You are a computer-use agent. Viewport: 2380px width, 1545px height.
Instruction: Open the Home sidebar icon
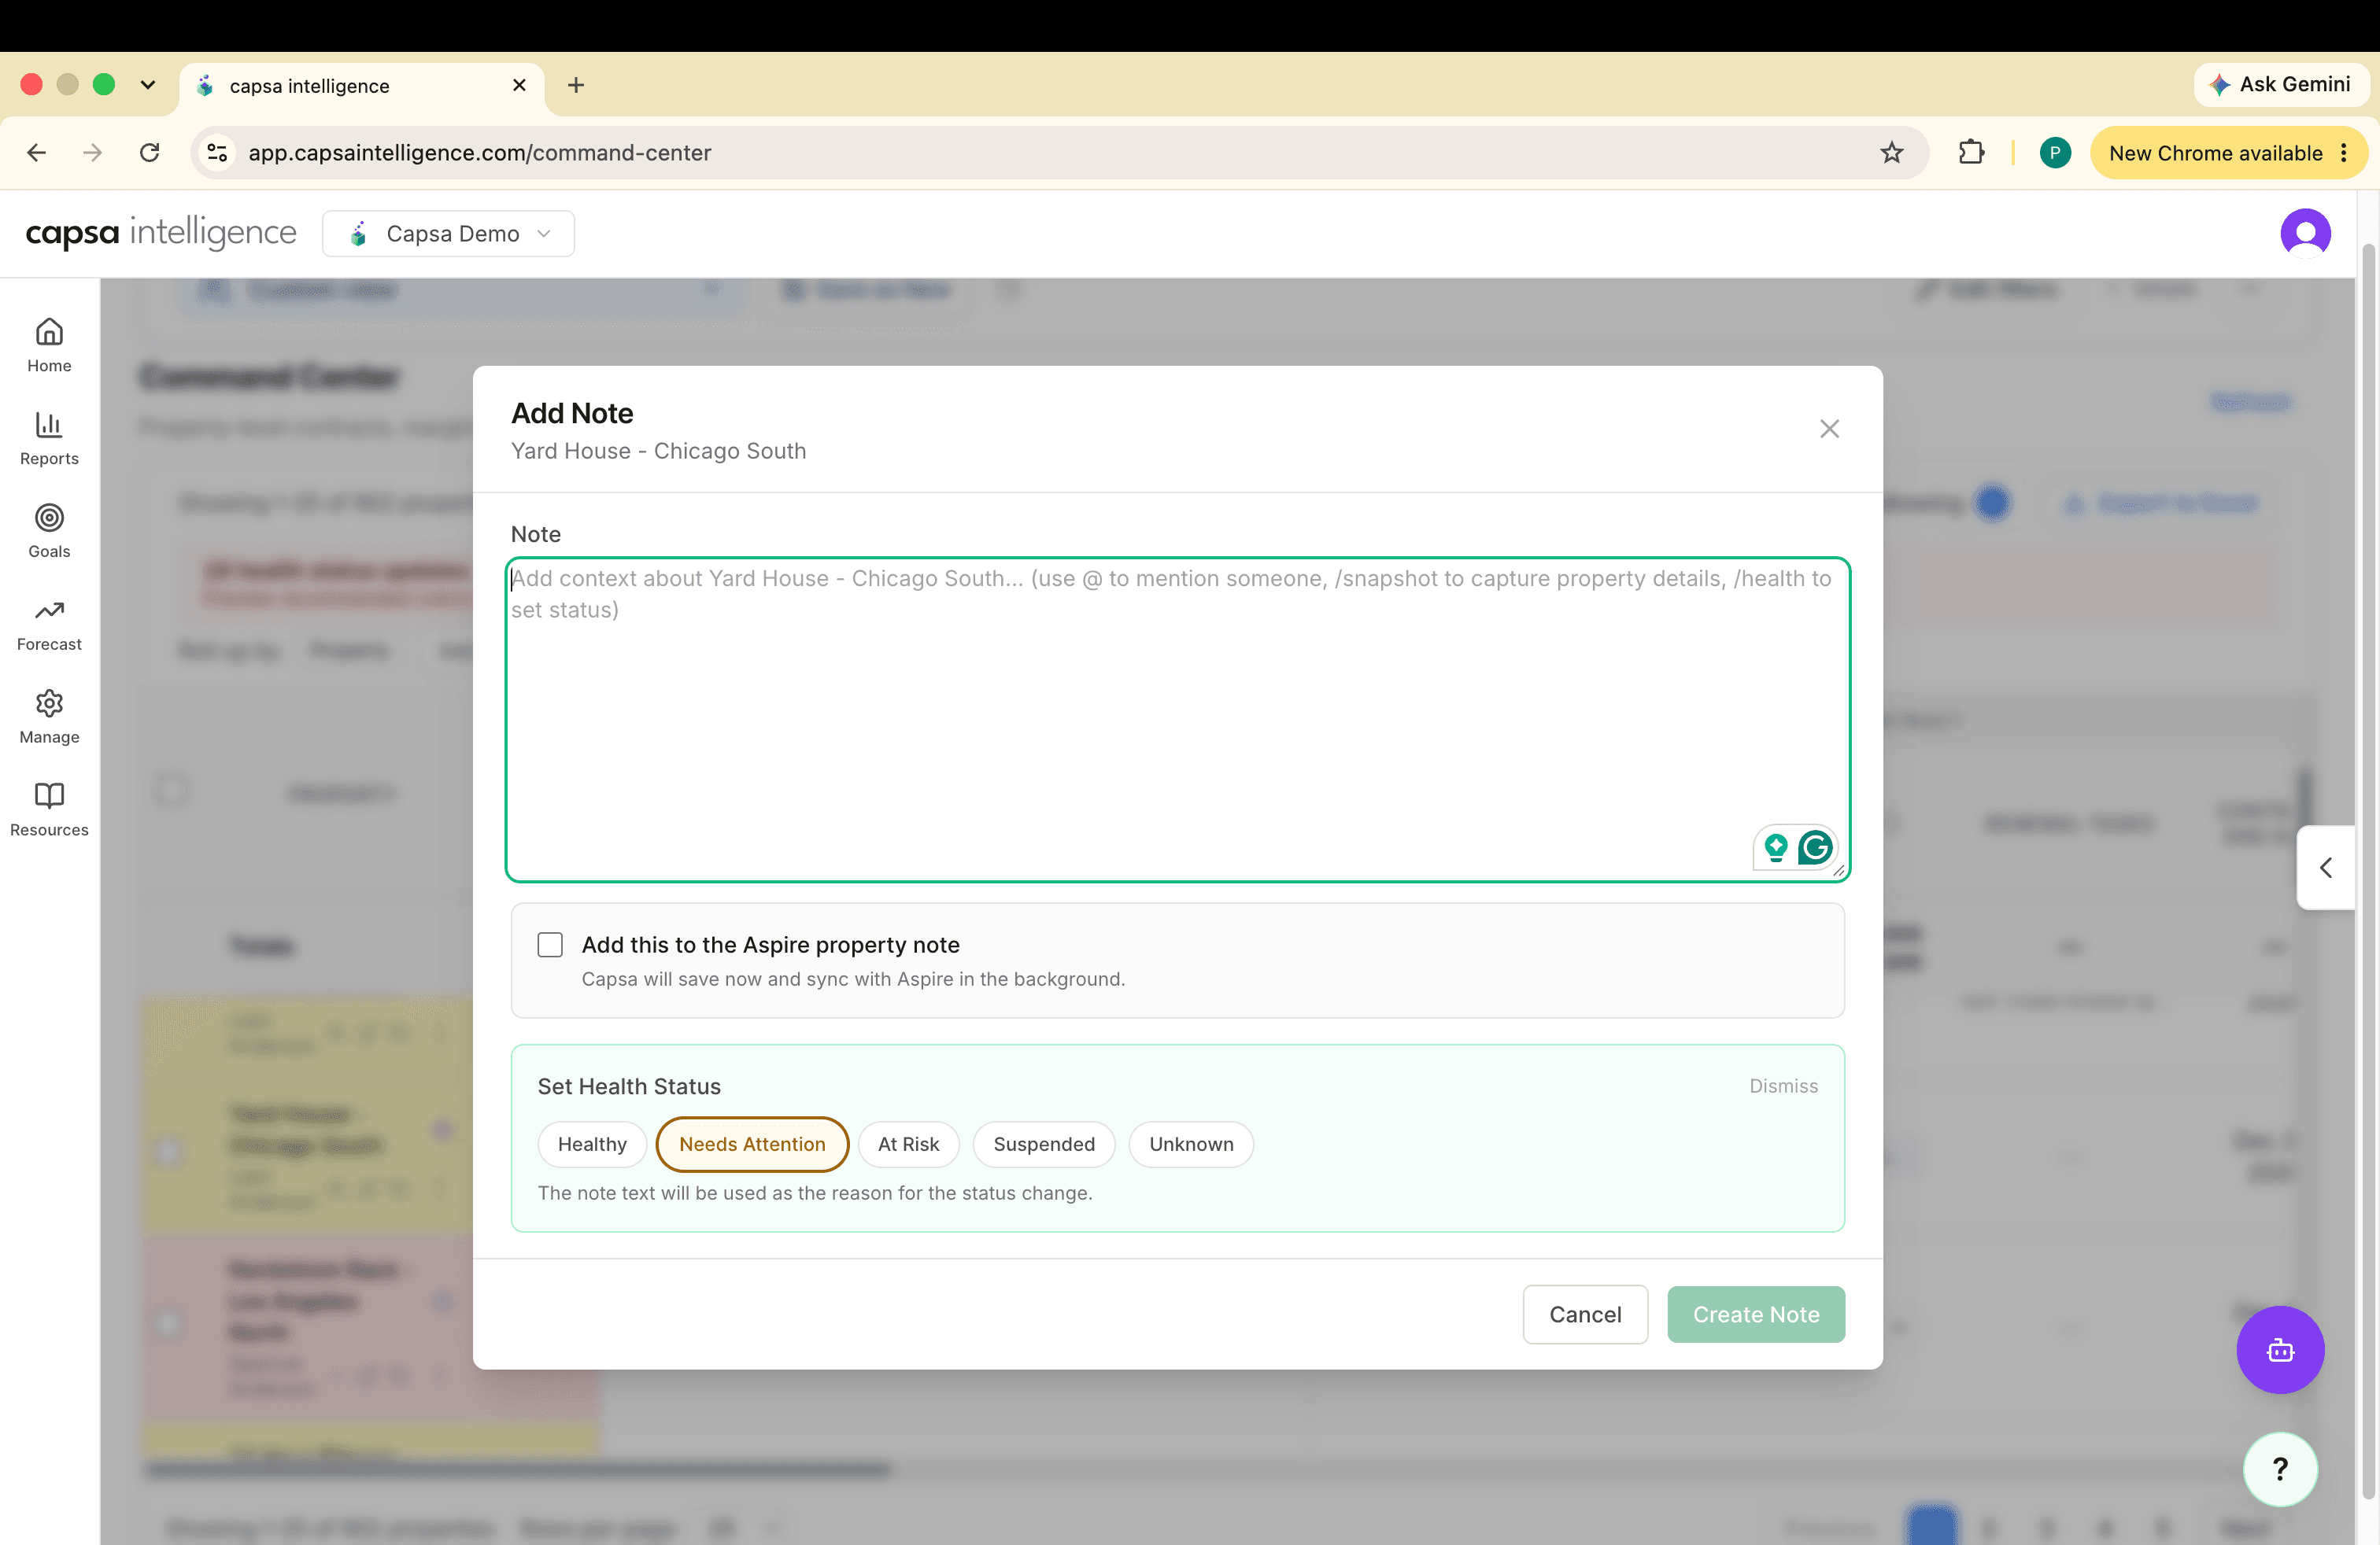49,345
